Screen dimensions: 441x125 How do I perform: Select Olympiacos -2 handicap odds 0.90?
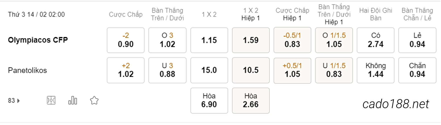126,40
